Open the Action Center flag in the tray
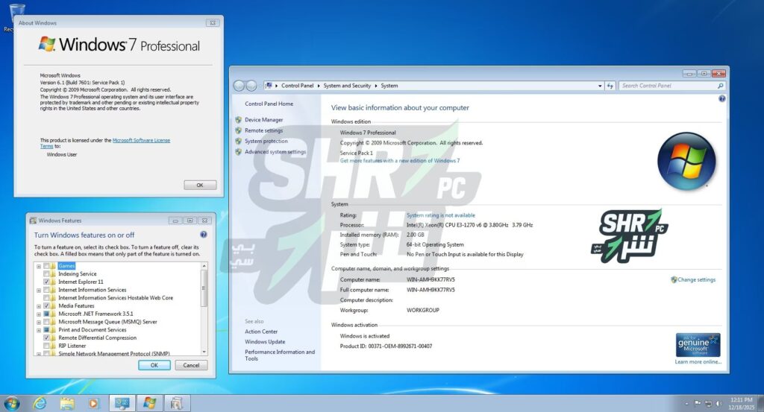Image resolution: width=764 pixels, height=412 pixels. [x=698, y=403]
